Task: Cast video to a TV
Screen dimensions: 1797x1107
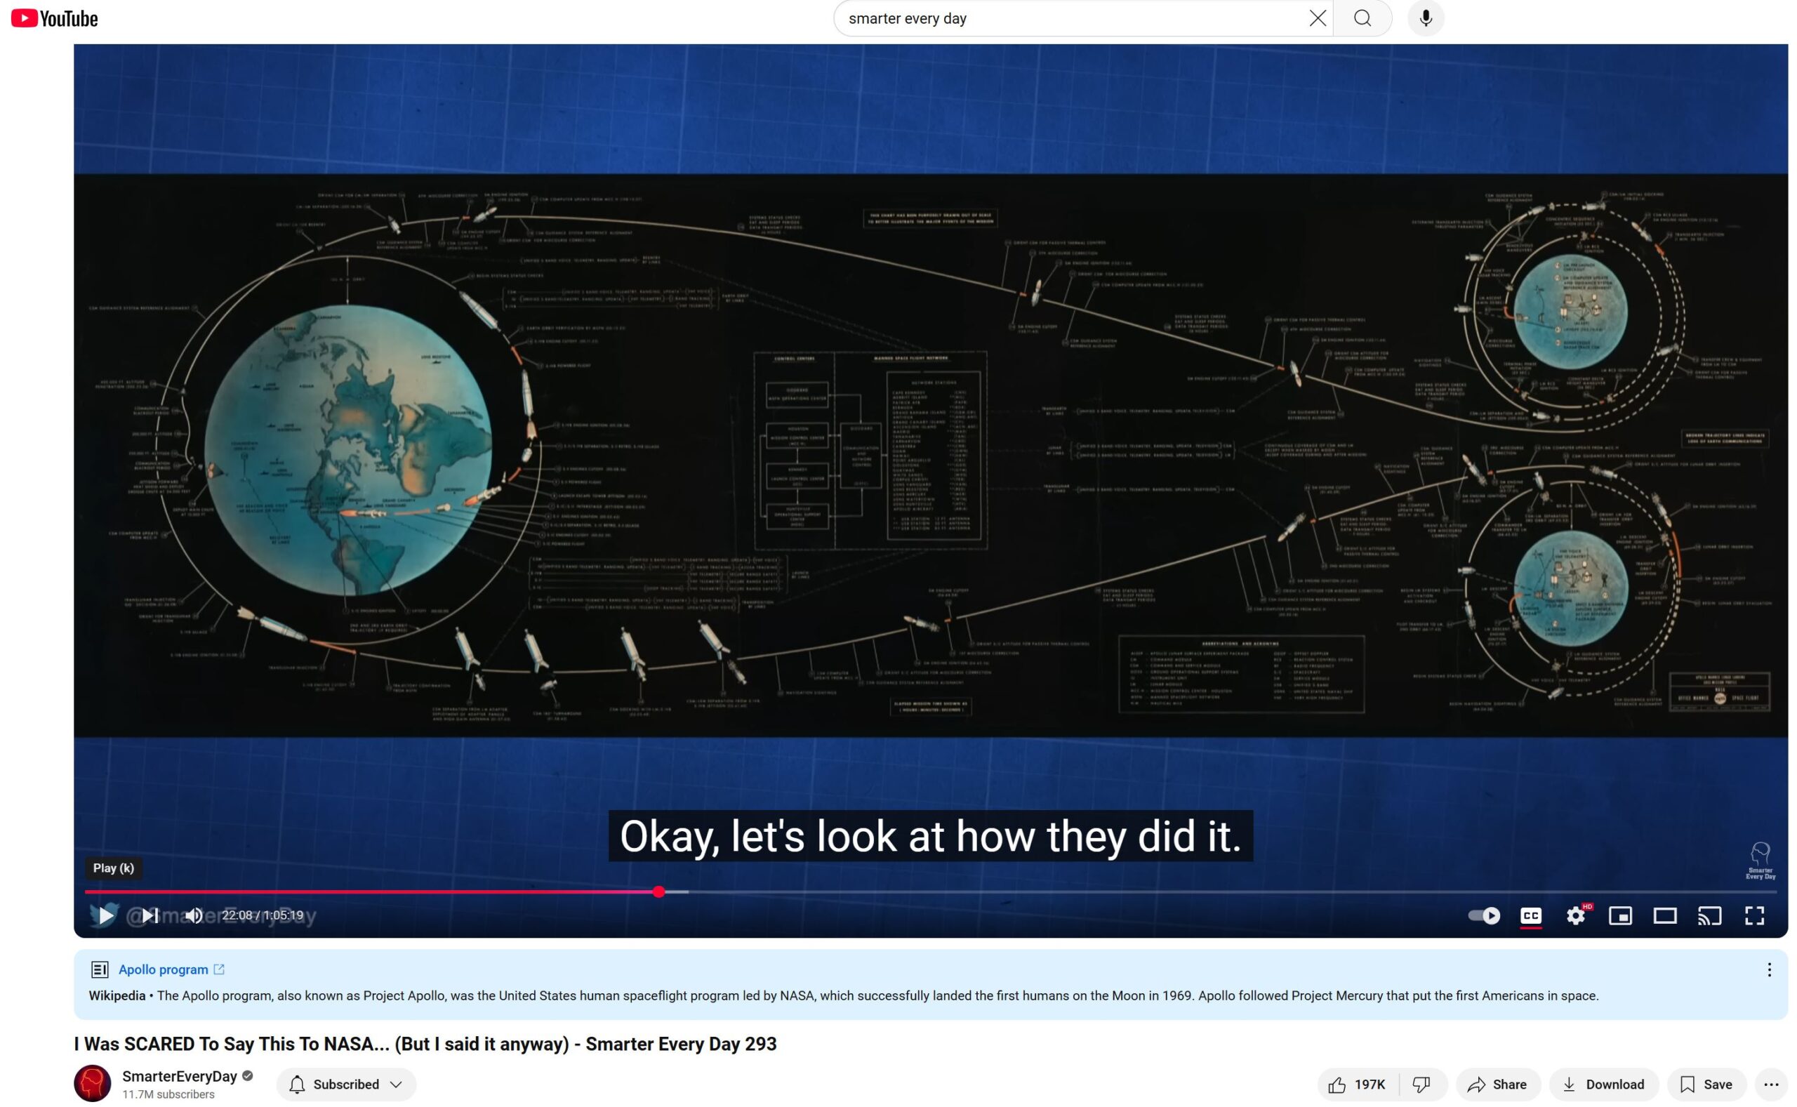Action: point(1709,915)
